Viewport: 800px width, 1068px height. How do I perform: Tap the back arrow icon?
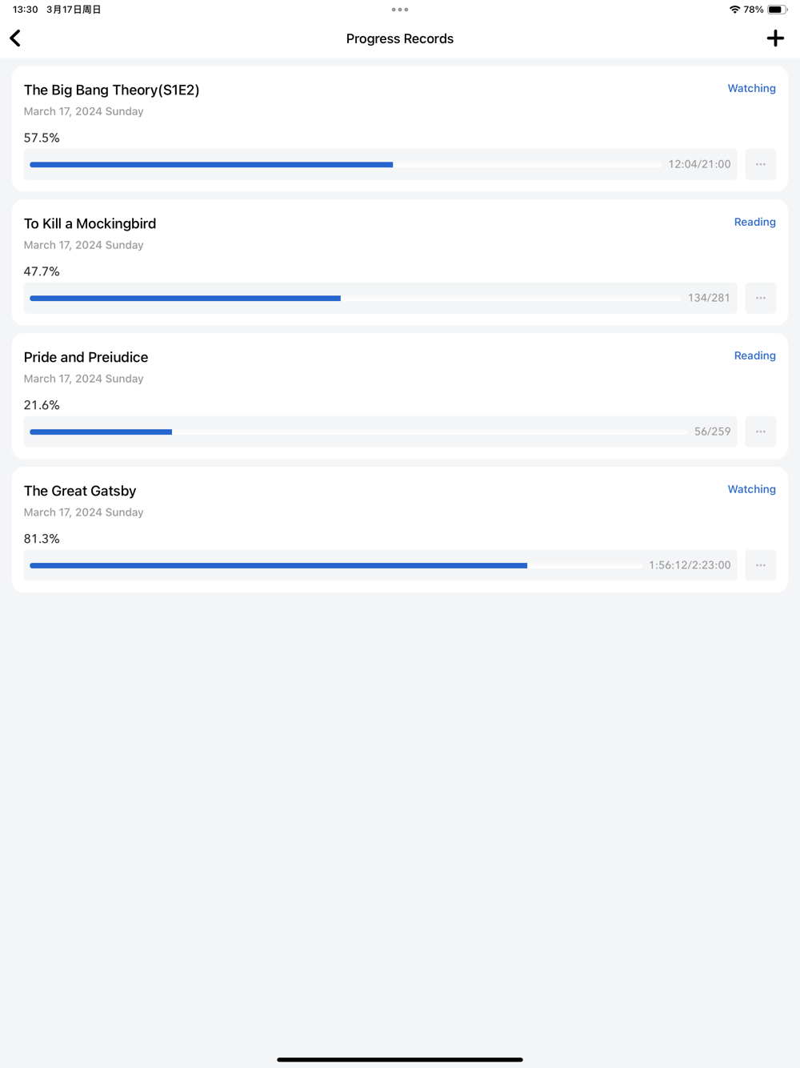click(x=15, y=38)
